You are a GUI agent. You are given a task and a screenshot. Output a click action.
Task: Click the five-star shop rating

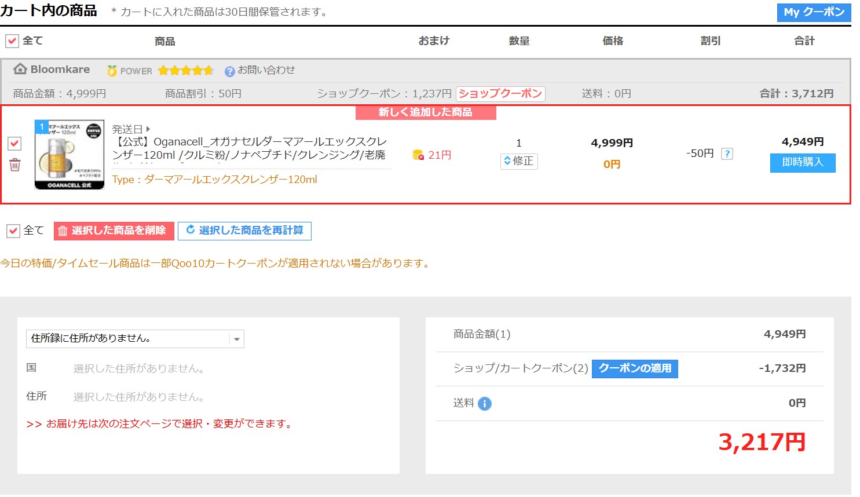point(185,71)
